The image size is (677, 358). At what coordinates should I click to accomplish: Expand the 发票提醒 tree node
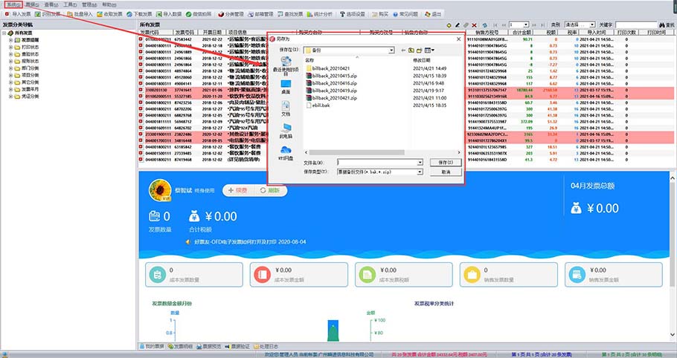[10, 39]
